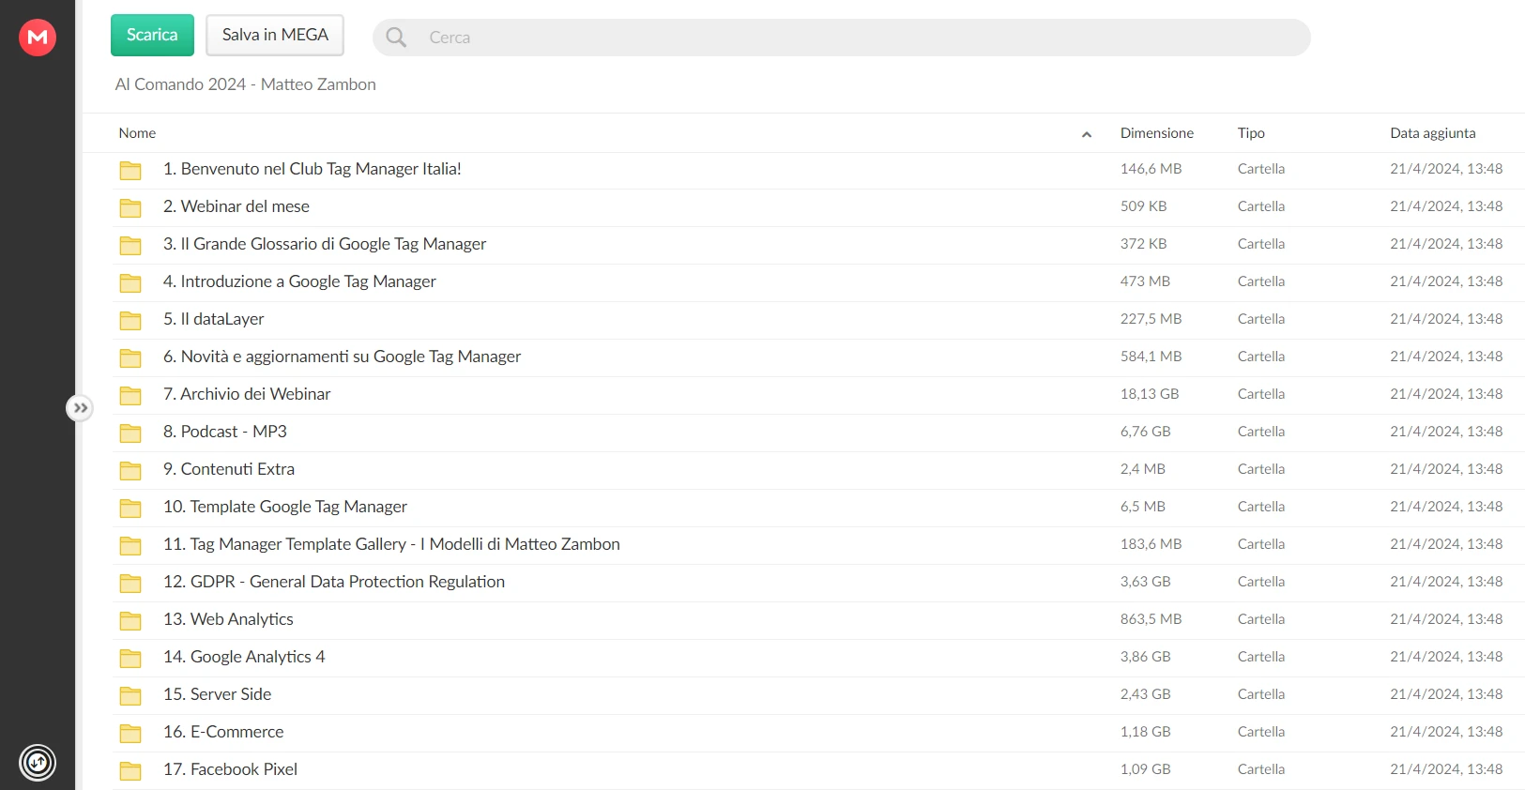Open the transfers icon at sidebar bottom
Image resolution: width=1525 pixels, height=790 pixels.
[38, 762]
